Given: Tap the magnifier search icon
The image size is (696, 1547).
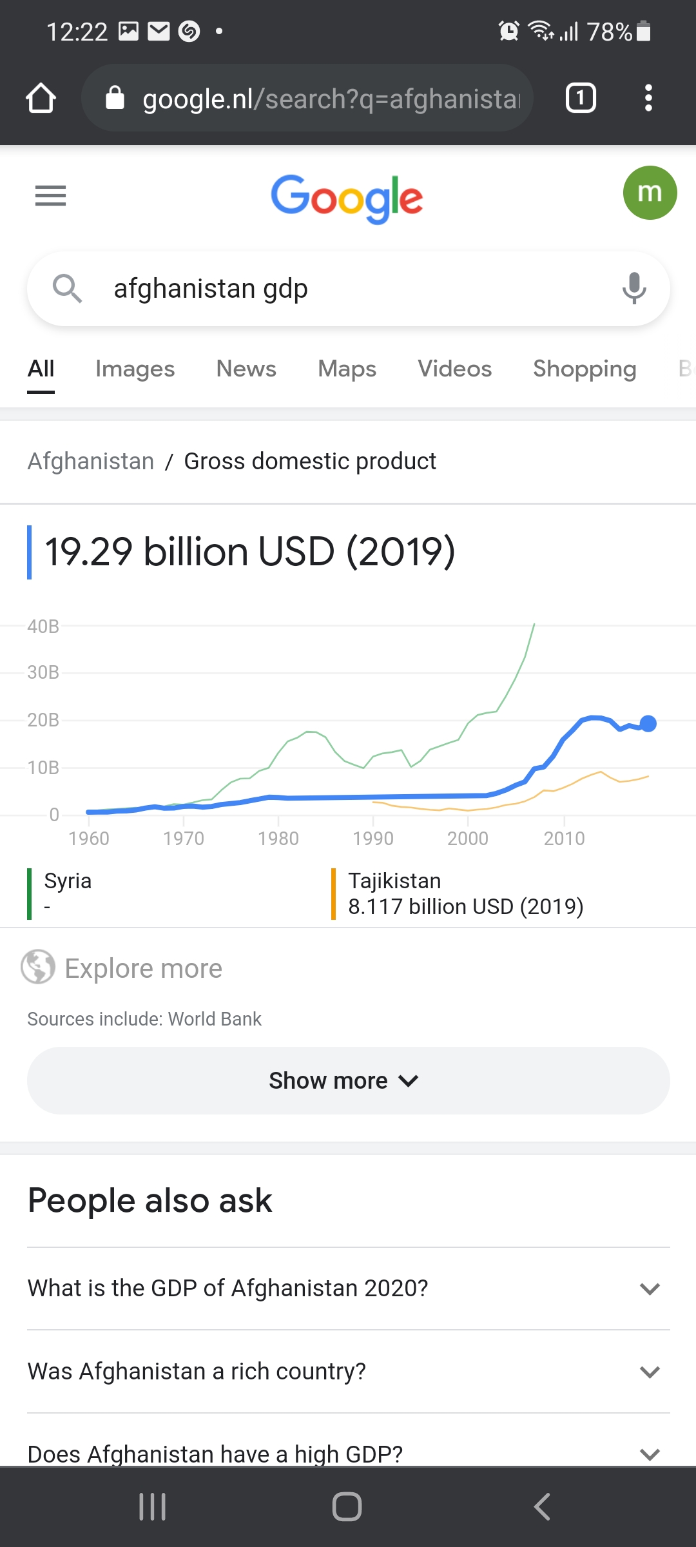Looking at the screenshot, I should point(67,288).
